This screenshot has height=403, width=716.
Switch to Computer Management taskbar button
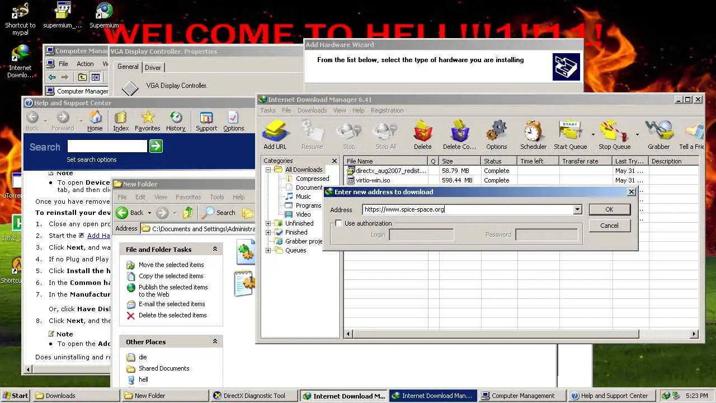tap(522, 396)
